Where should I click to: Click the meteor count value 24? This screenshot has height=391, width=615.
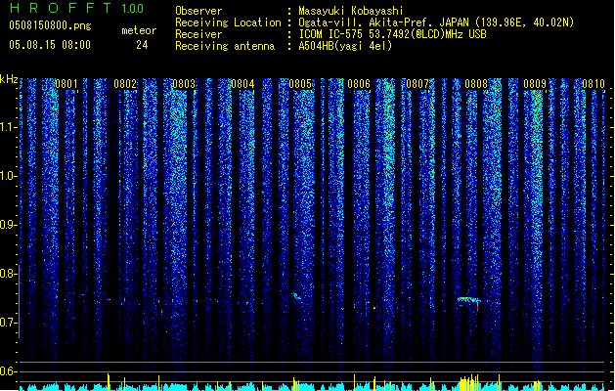coord(142,45)
